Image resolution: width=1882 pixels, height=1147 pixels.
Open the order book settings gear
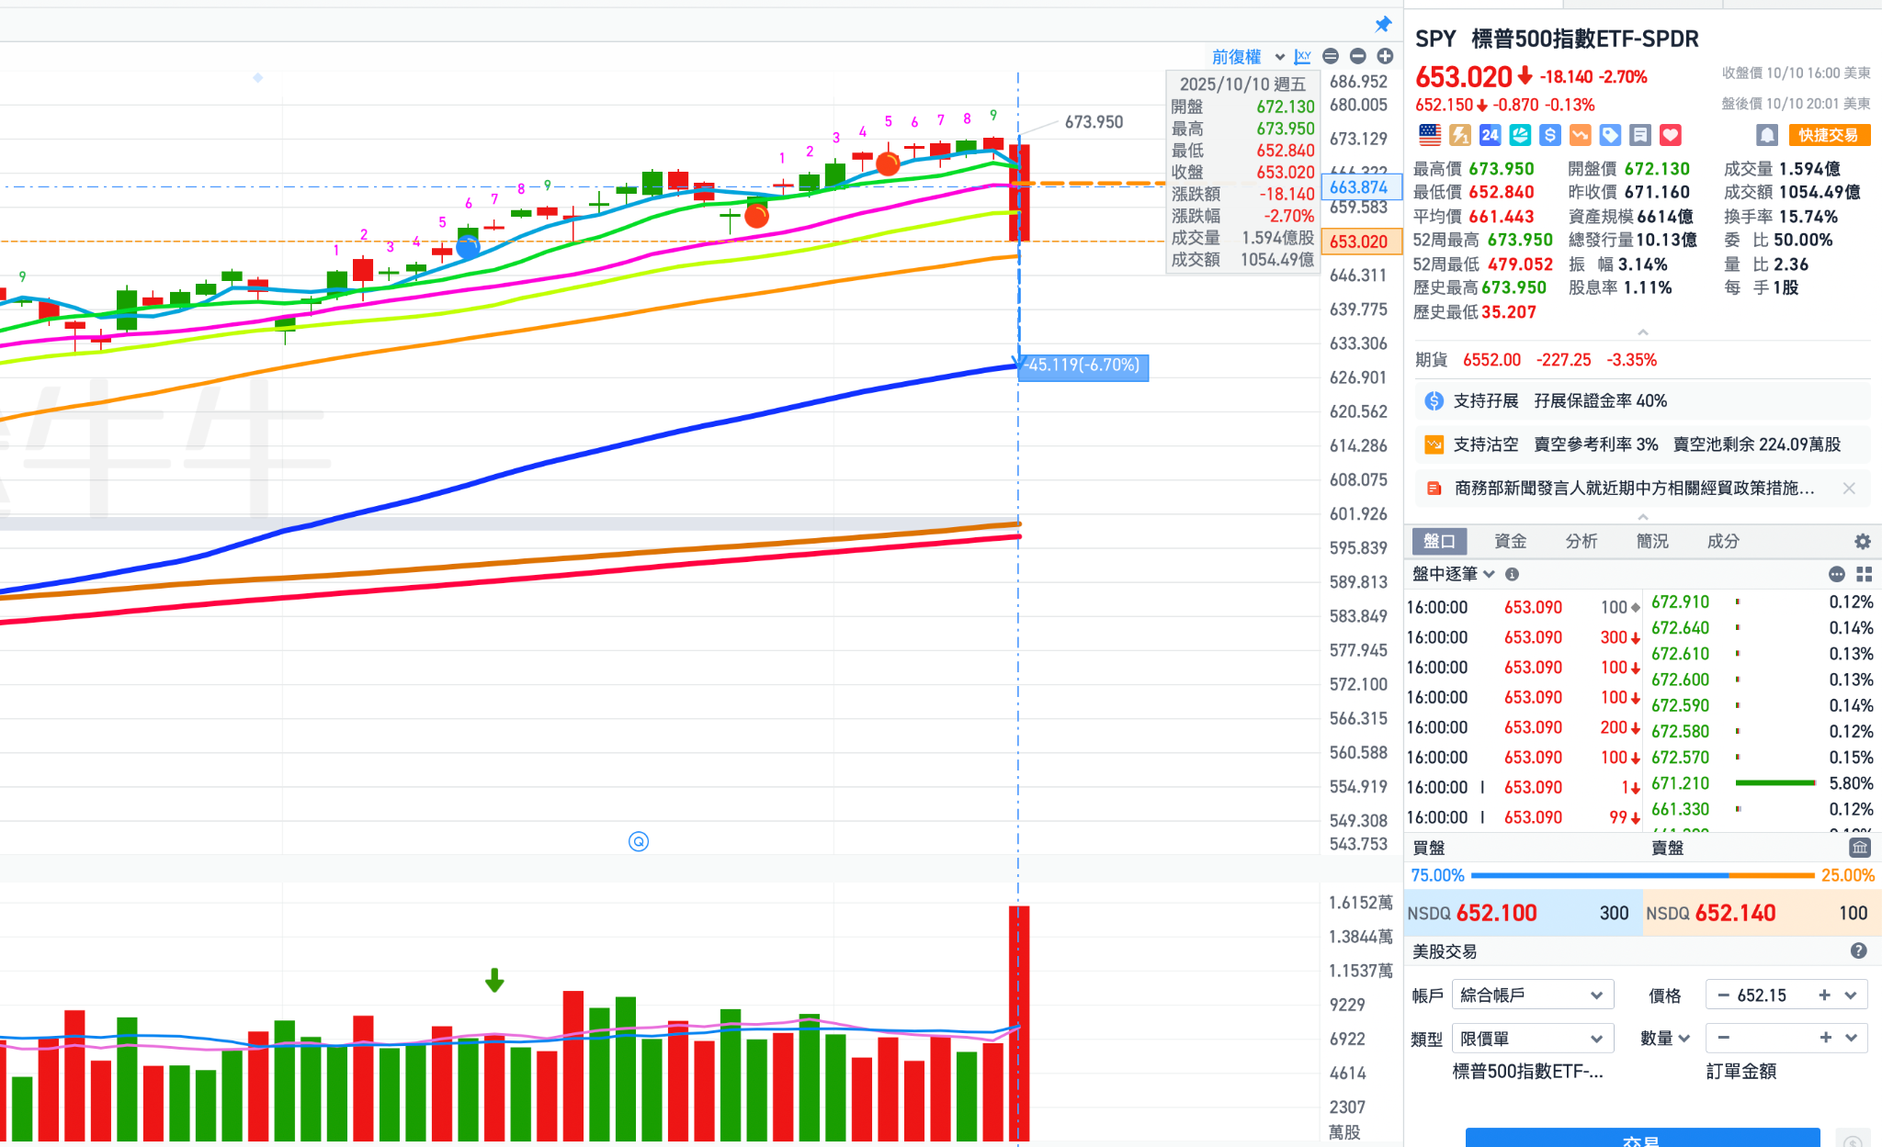[1862, 542]
